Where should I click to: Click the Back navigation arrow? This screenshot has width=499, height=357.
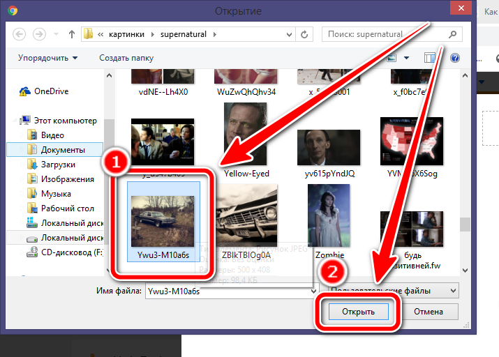tap(19, 34)
